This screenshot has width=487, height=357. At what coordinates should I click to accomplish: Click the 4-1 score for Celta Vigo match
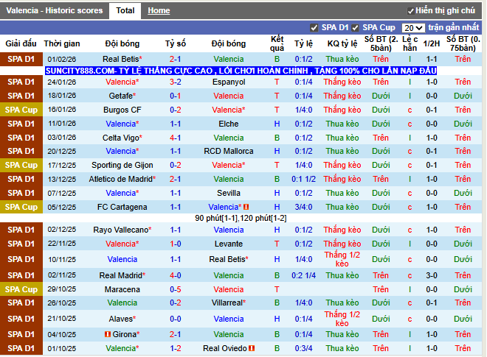click(176, 138)
